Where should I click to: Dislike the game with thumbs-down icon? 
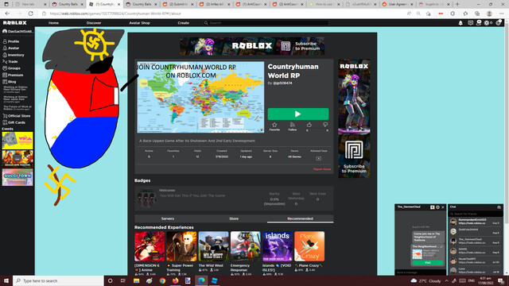325,125
